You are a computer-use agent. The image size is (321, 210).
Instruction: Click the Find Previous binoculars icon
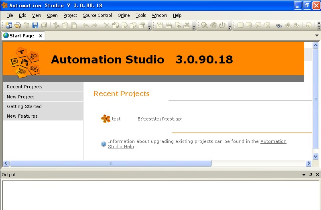(297, 25)
